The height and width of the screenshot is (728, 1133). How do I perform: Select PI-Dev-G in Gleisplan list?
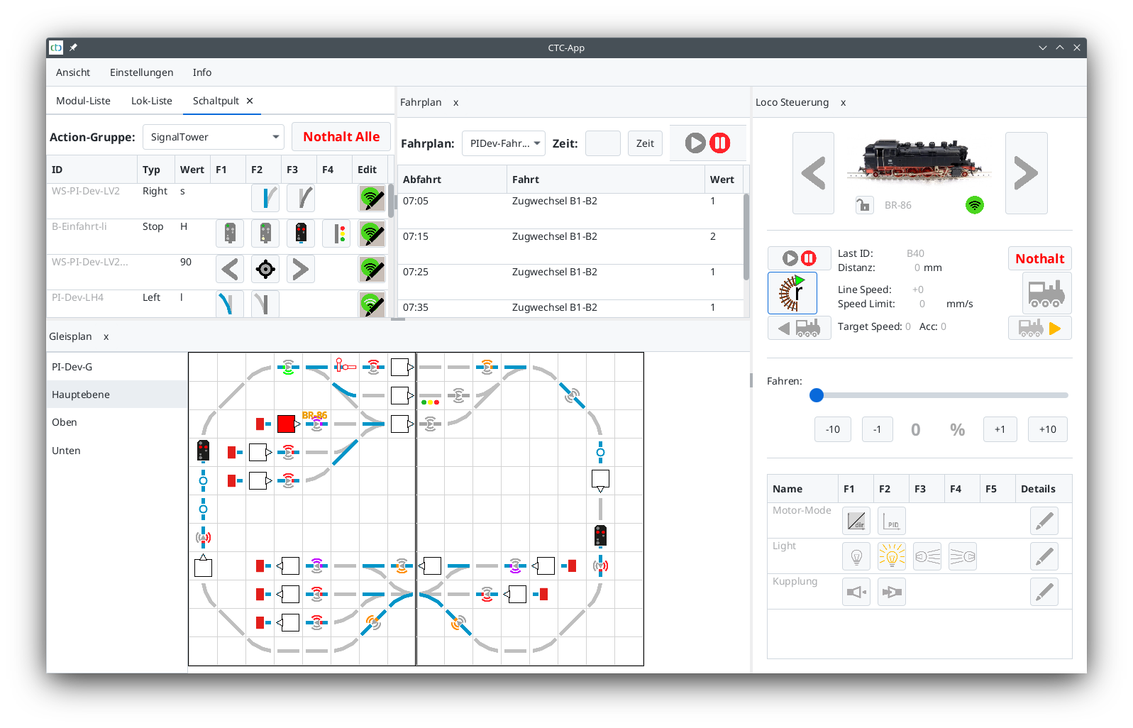(x=117, y=367)
